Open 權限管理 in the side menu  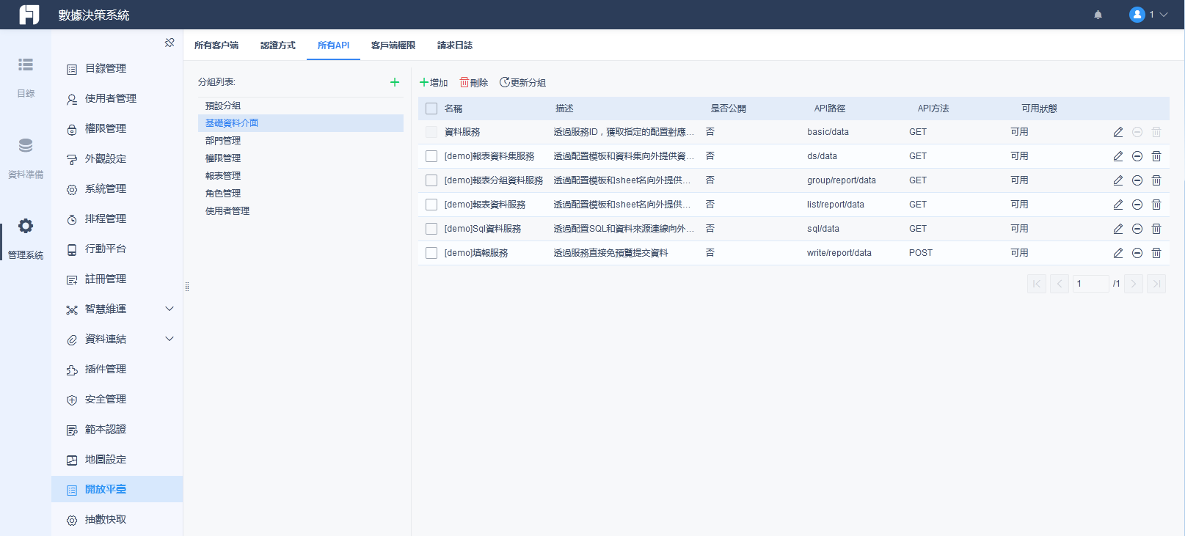tap(117, 128)
